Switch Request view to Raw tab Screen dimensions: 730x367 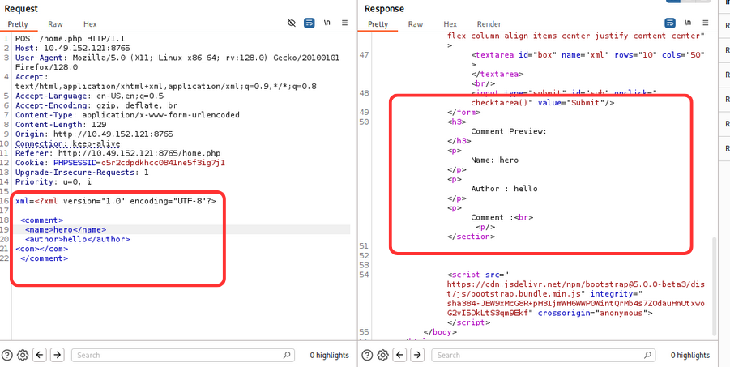pyautogui.click(x=55, y=24)
